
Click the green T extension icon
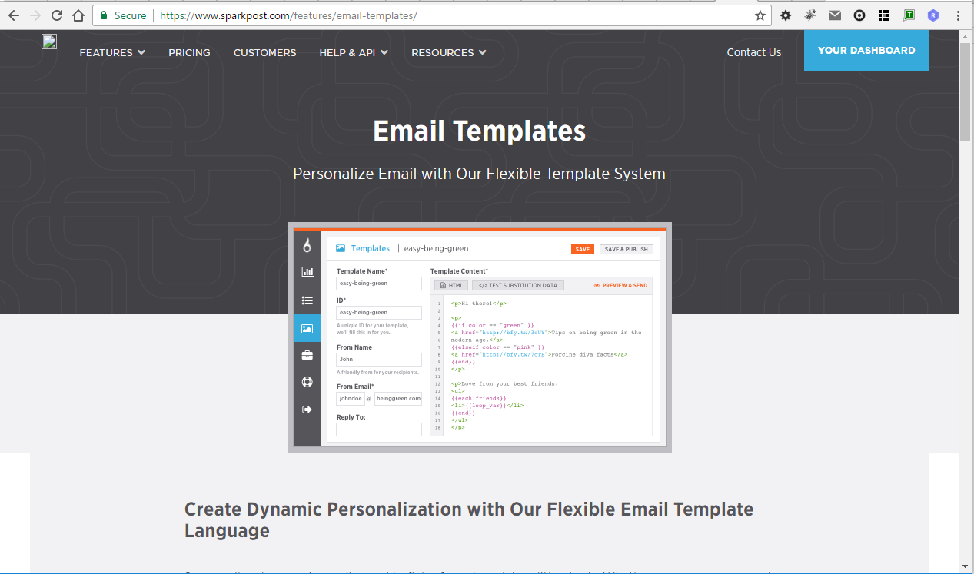[x=909, y=15]
